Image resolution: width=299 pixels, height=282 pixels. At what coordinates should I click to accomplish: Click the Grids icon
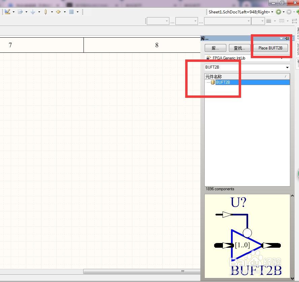point(71,12)
